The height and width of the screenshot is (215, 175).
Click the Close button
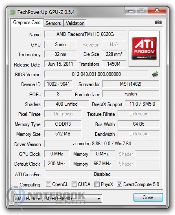pos(148,197)
